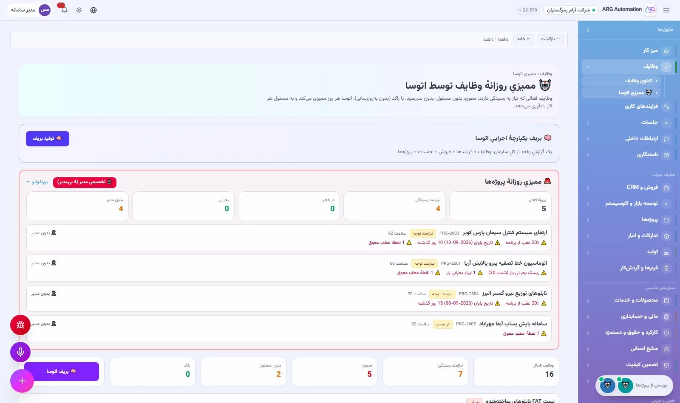Open project PRG-2603 ارتقای سیستم کنترل row

click(289, 238)
